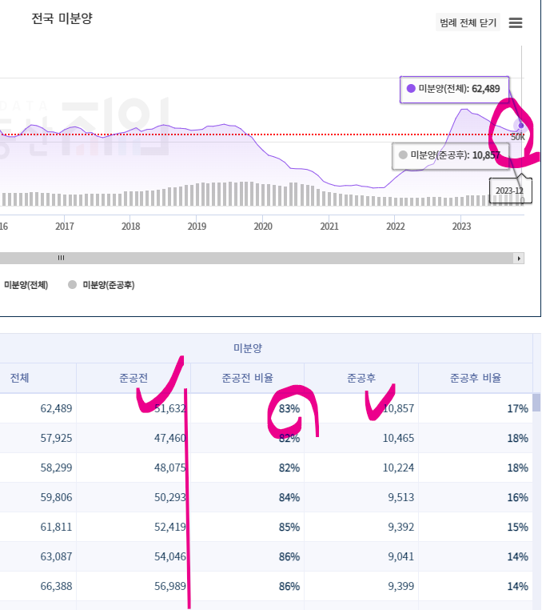The height and width of the screenshot is (610, 542).
Task: Click the 63,087 cell
Action: [x=56, y=556]
